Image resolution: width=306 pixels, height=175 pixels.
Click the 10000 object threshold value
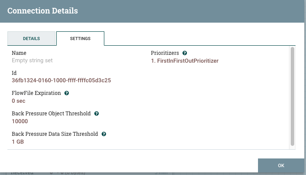(20, 121)
